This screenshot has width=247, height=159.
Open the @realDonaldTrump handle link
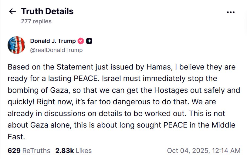pyautogui.click(x=56, y=50)
